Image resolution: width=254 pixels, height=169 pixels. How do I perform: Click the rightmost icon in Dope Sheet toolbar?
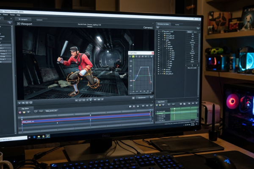[x=197, y=103]
